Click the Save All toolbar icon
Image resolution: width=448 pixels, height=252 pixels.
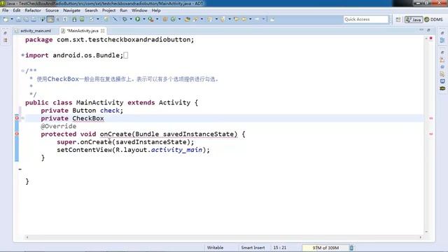[x=26, y=20]
